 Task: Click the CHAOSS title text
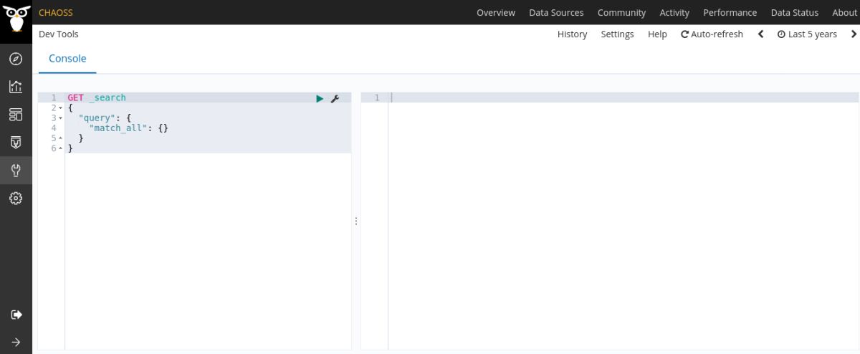click(x=55, y=12)
